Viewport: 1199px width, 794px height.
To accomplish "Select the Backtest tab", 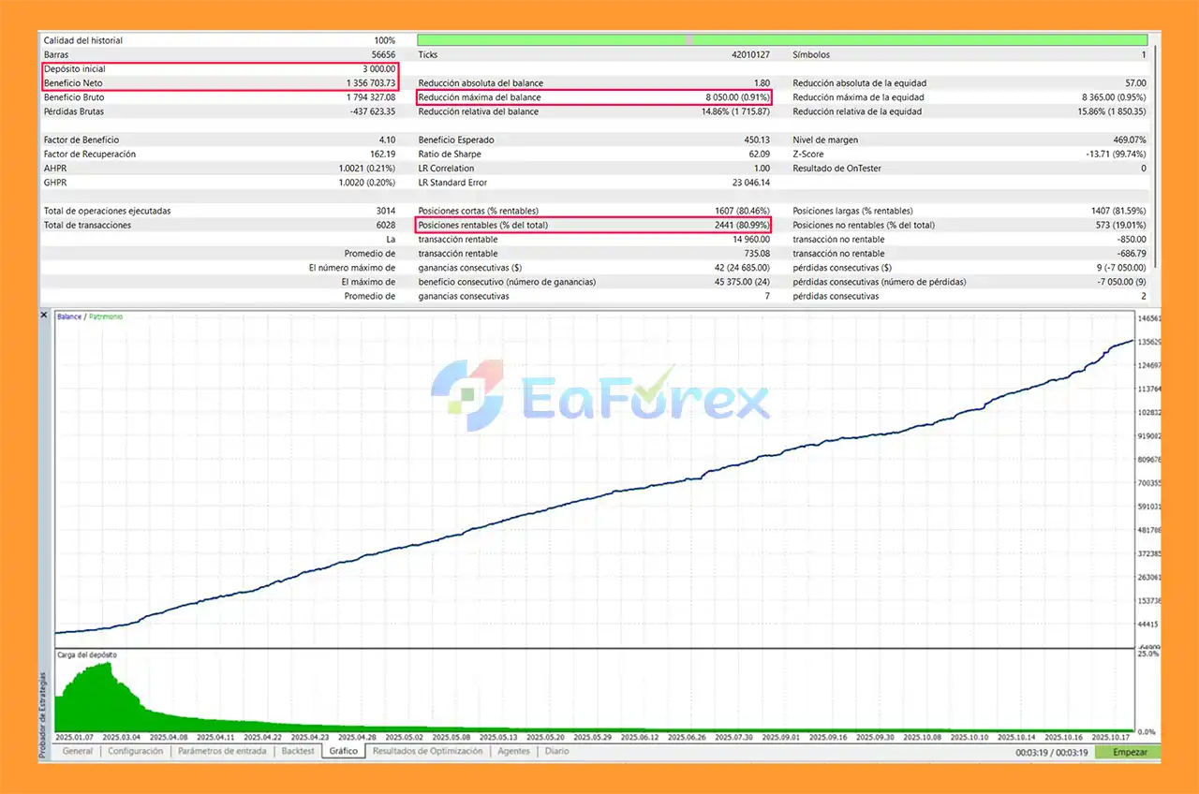I will pyautogui.click(x=299, y=751).
